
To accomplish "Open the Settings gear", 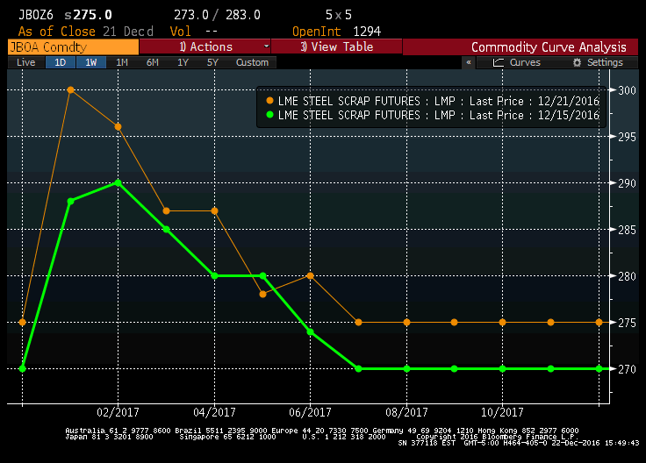I will [x=577, y=63].
